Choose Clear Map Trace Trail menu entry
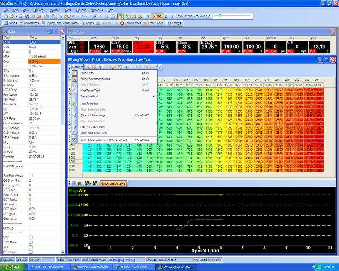339x271 pixels. pos(114,133)
